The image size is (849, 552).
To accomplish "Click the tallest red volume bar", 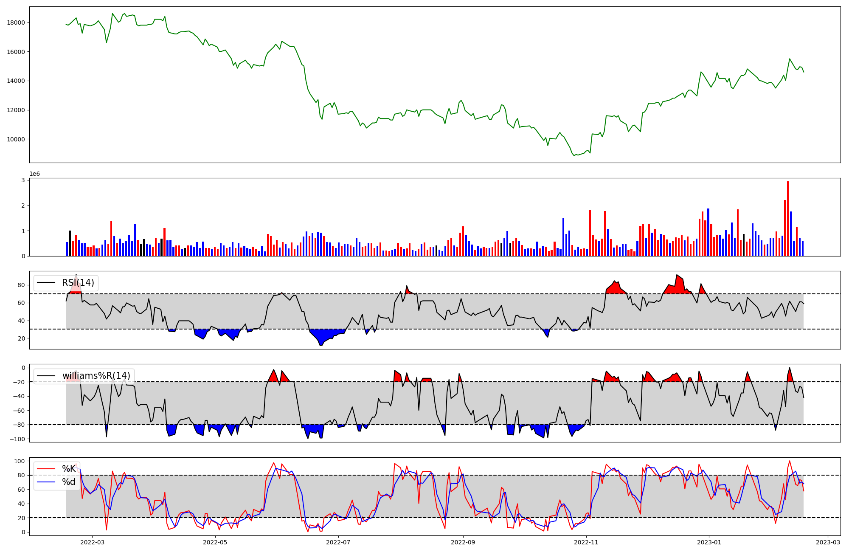I will pyautogui.click(x=788, y=219).
